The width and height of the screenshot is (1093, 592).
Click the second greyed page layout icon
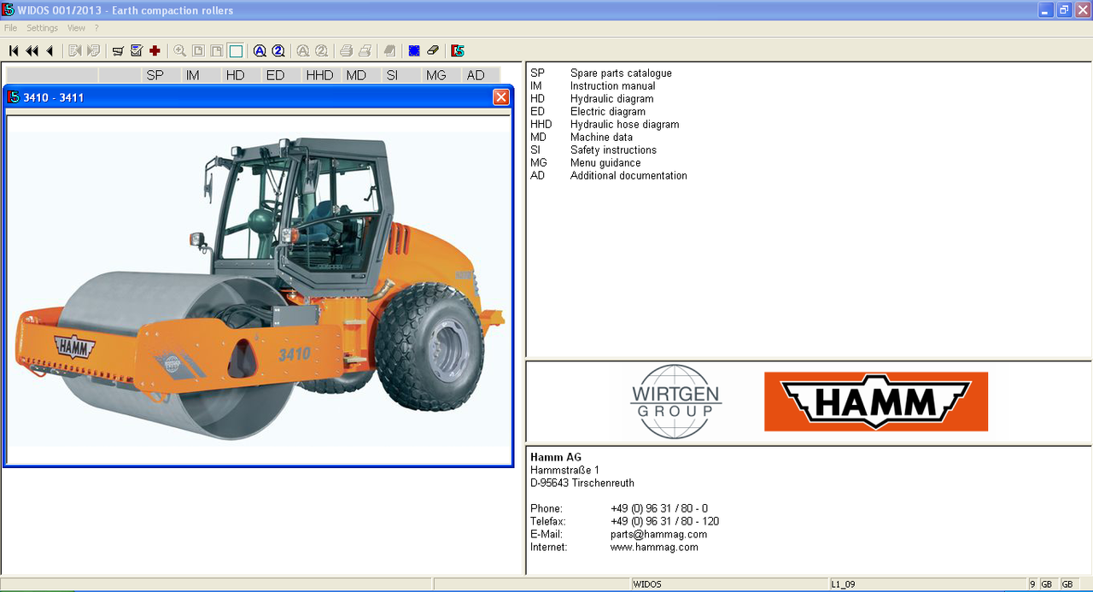pos(217,51)
